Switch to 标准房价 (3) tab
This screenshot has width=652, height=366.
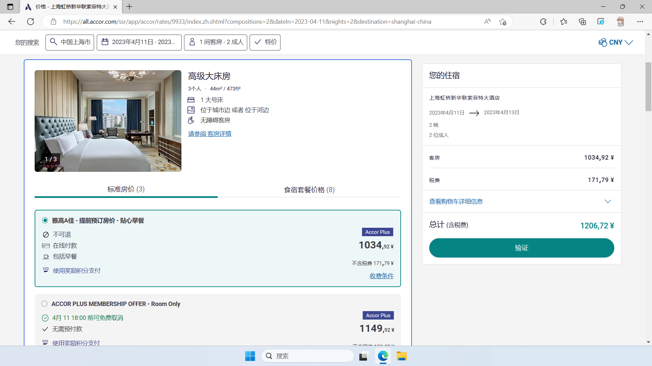126,189
